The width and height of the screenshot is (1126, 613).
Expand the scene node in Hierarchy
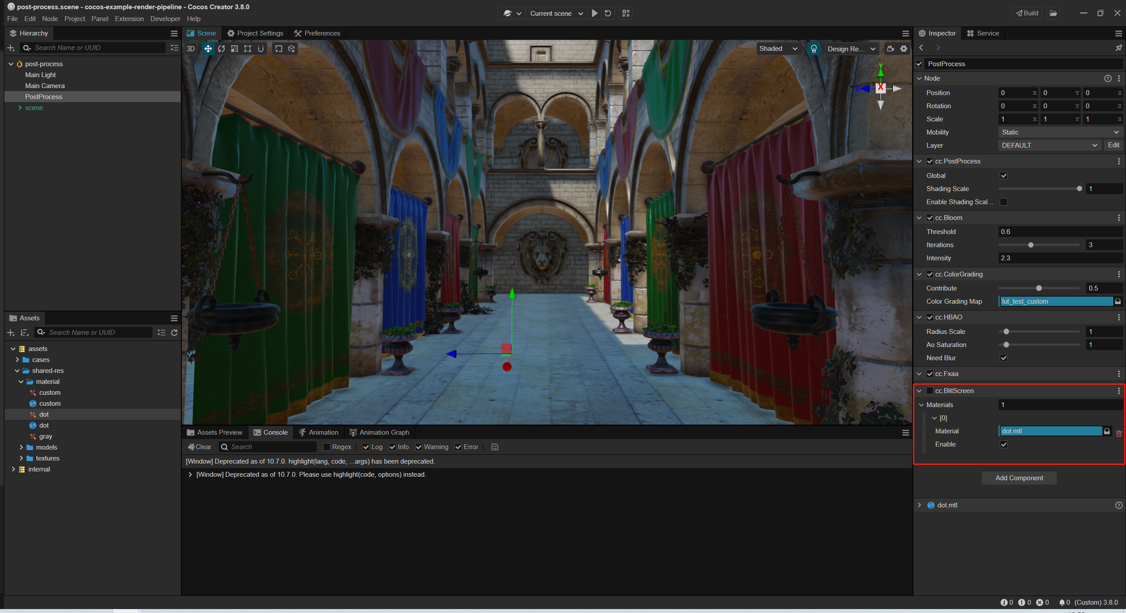pyautogui.click(x=20, y=108)
